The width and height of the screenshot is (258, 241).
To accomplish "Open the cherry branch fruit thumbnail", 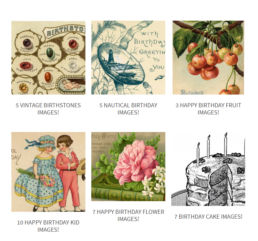I will pyautogui.click(x=208, y=58).
